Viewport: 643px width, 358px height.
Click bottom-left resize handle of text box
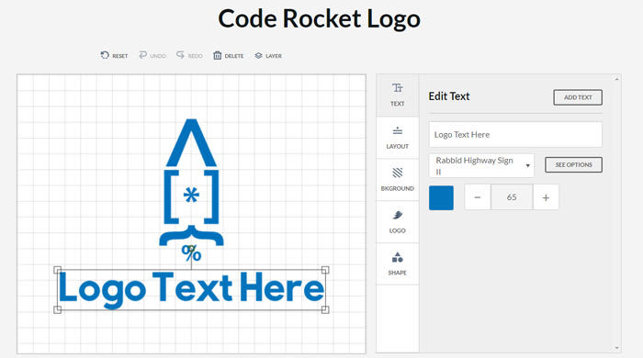tap(57, 309)
